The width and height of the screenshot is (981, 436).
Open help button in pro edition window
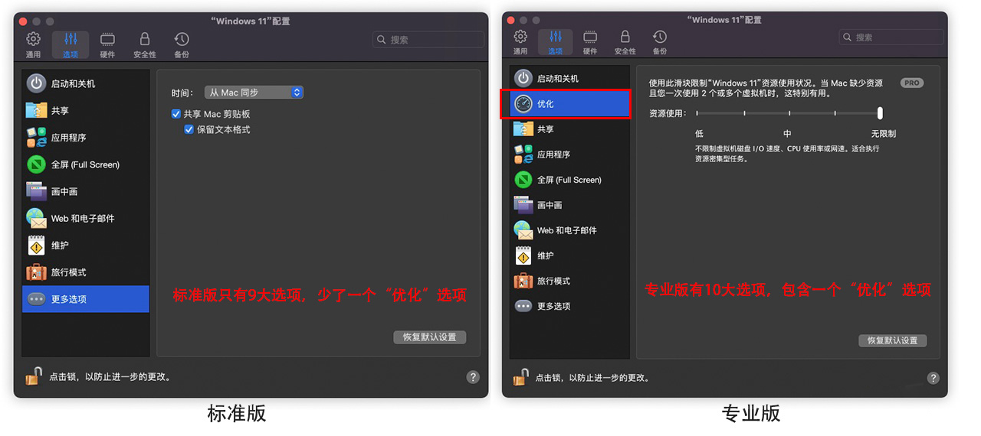933,378
